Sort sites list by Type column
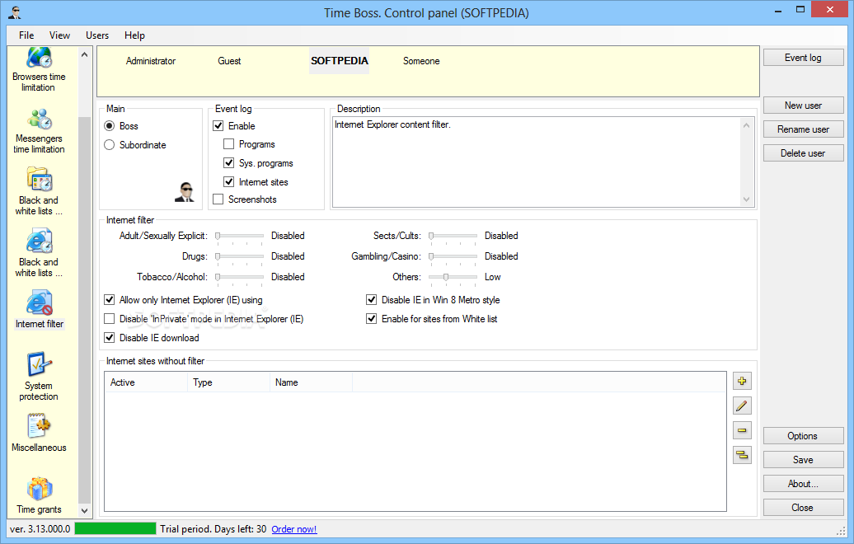This screenshot has width=854, height=544. 228,382
